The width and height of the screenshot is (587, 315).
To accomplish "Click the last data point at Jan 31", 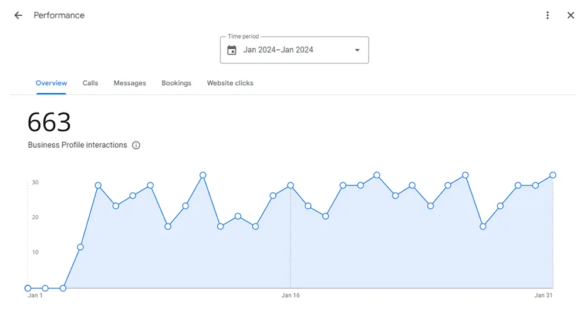I will [x=553, y=175].
